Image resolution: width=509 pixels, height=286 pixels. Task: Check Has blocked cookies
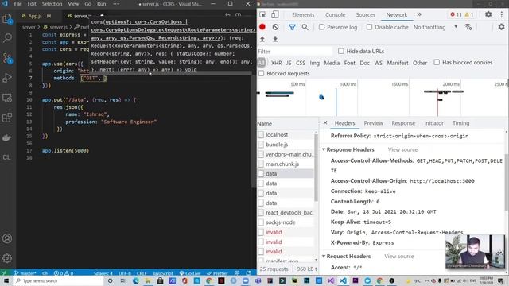[x=437, y=62]
